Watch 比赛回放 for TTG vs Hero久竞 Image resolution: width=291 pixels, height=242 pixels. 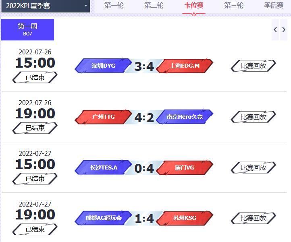254,117
